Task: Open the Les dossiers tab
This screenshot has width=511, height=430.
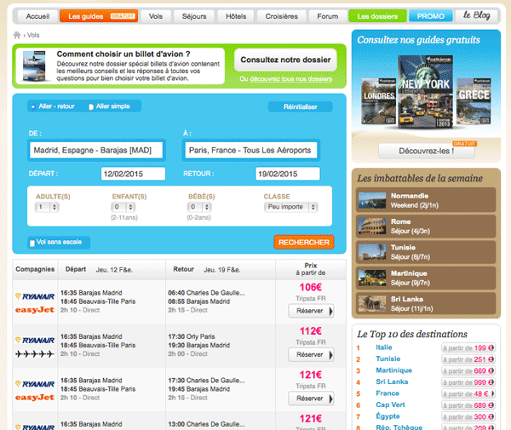Action: point(377,16)
